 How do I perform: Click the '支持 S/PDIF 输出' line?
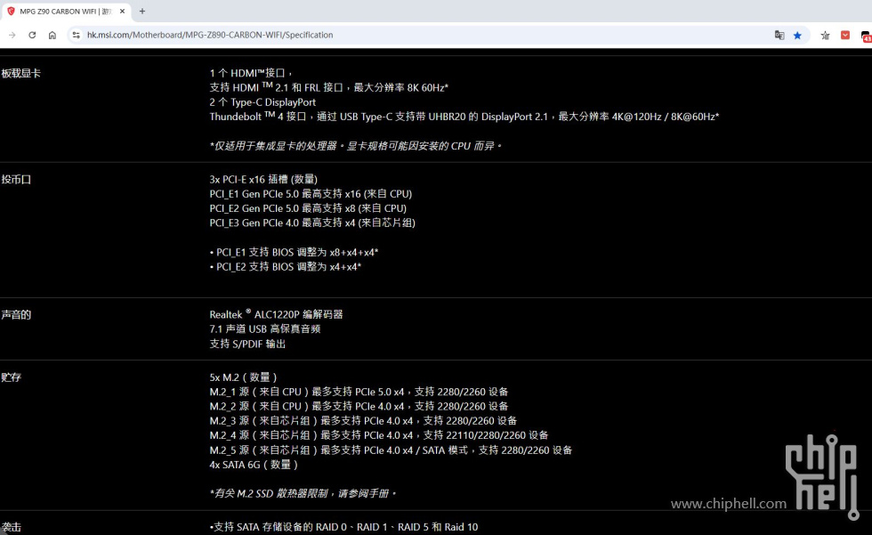[x=247, y=345]
